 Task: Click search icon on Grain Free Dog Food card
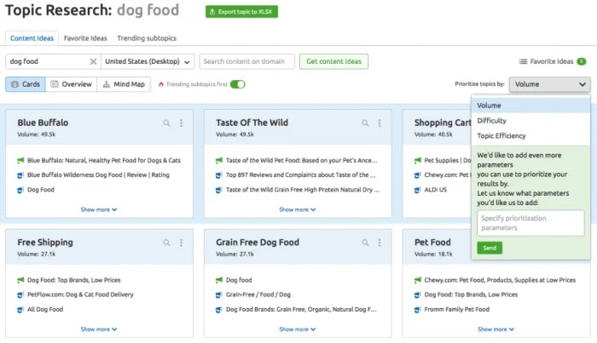[365, 243]
